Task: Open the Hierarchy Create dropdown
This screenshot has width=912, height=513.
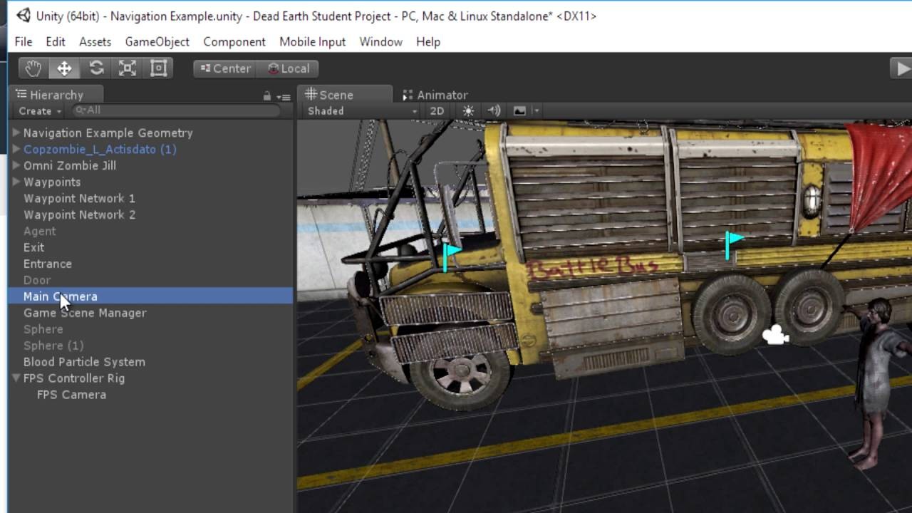Action: pos(40,110)
